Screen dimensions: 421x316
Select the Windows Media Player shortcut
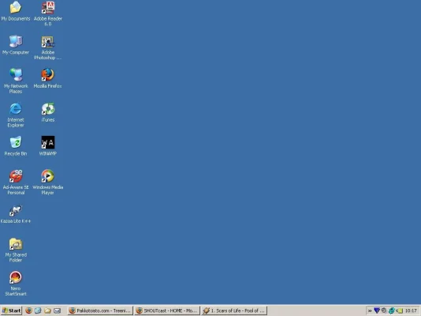(48, 182)
